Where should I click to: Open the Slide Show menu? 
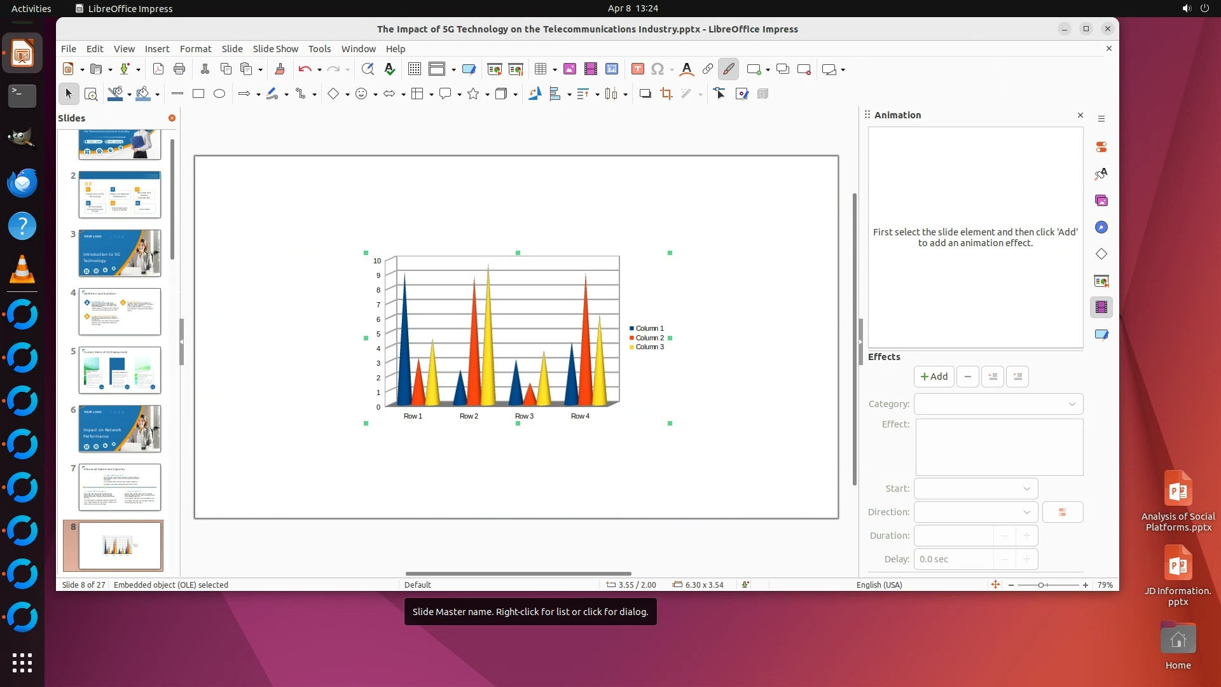tap(275, 49)
